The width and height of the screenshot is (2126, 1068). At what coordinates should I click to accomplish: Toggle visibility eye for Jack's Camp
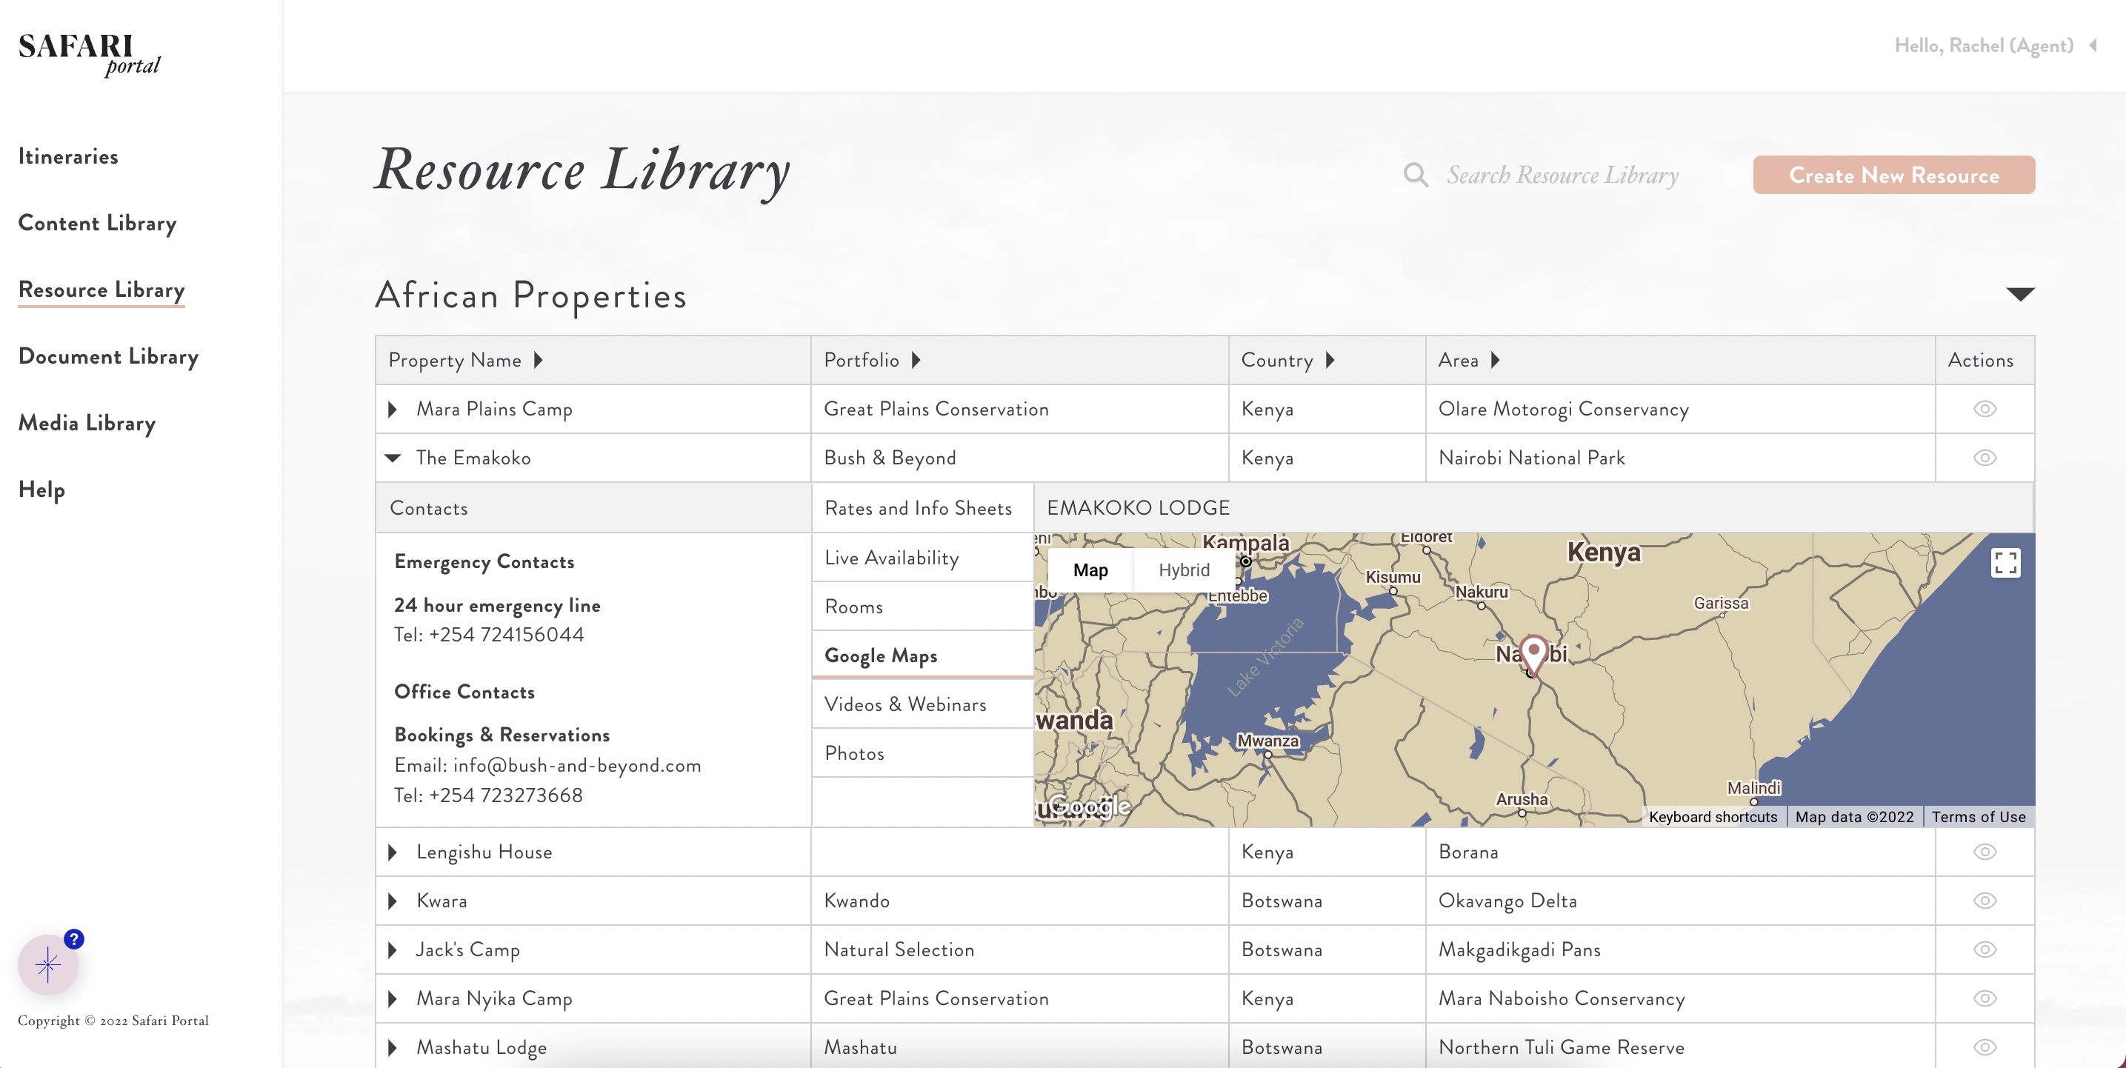click(x=1985, y=949)
